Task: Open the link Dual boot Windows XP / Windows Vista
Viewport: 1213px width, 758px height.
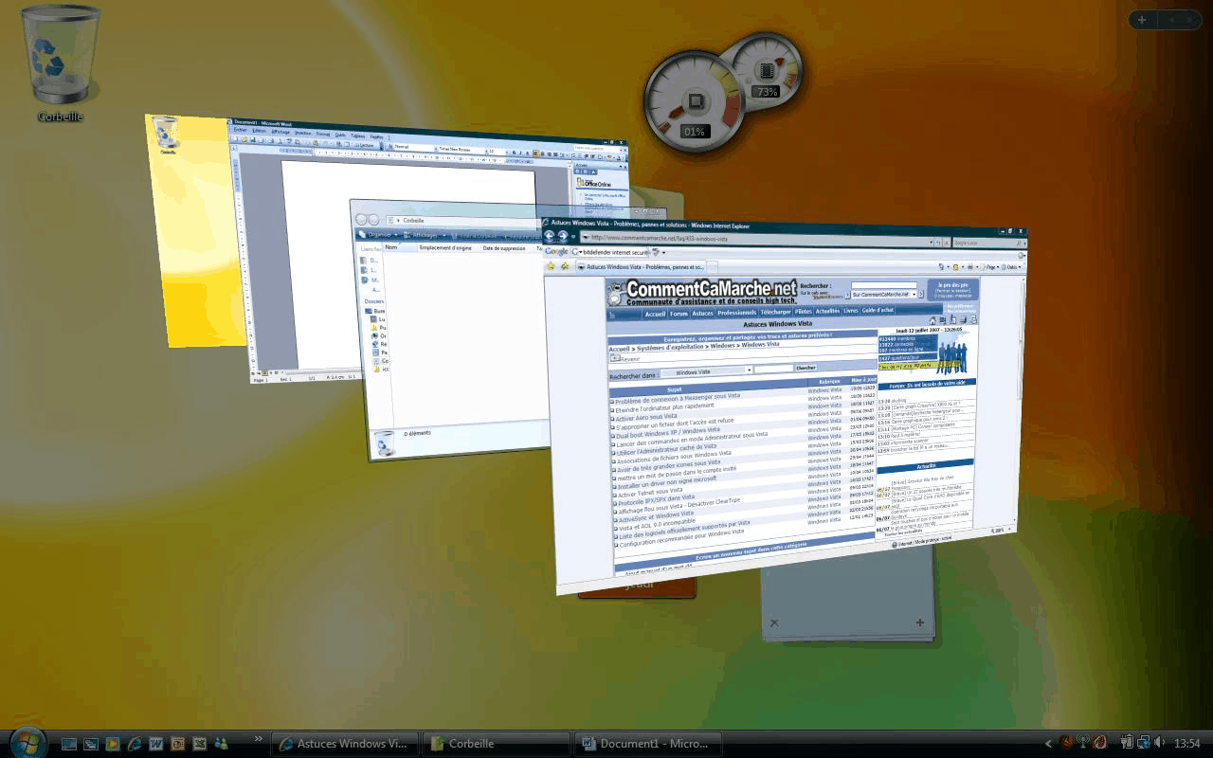Action: coord(667,434)
